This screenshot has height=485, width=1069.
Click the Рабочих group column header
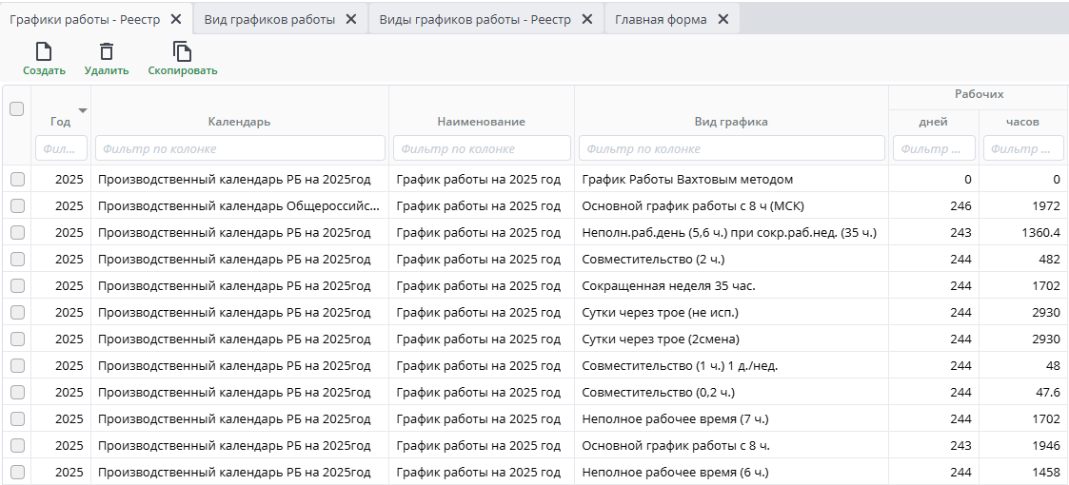pyautogui.click(x=979, y=94)
